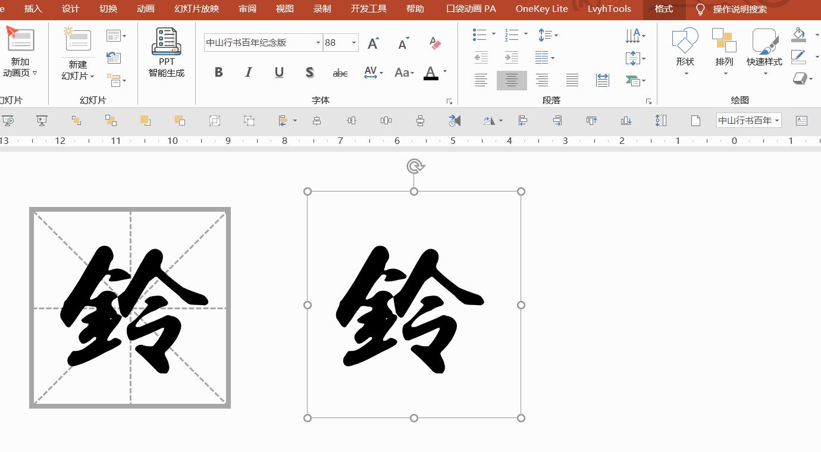Image resolution: width=821 pixels, height=452 pixels.
Task: Click inside the font size input box
Action: point(334,42)
